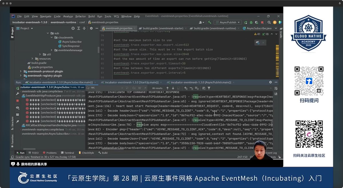Toggle the eye icon in Run sidebar
Screen dimensions: 343x188
pos(17,108)
